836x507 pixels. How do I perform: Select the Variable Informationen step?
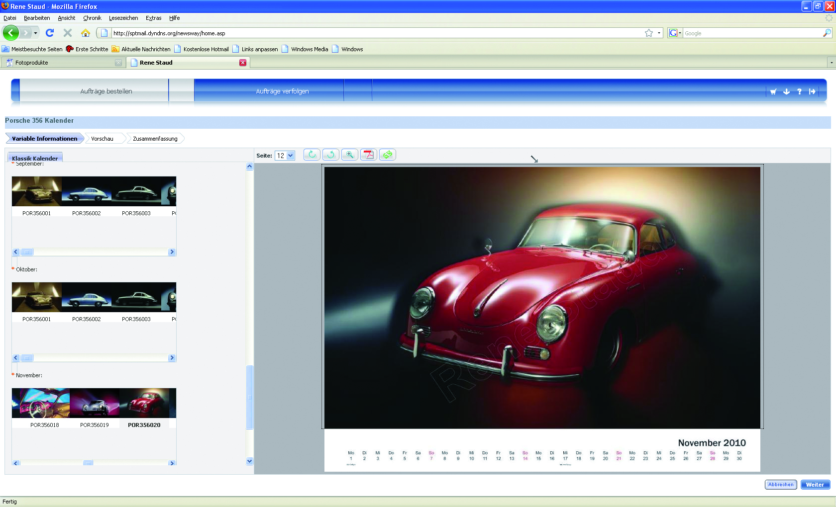[45, 139]
